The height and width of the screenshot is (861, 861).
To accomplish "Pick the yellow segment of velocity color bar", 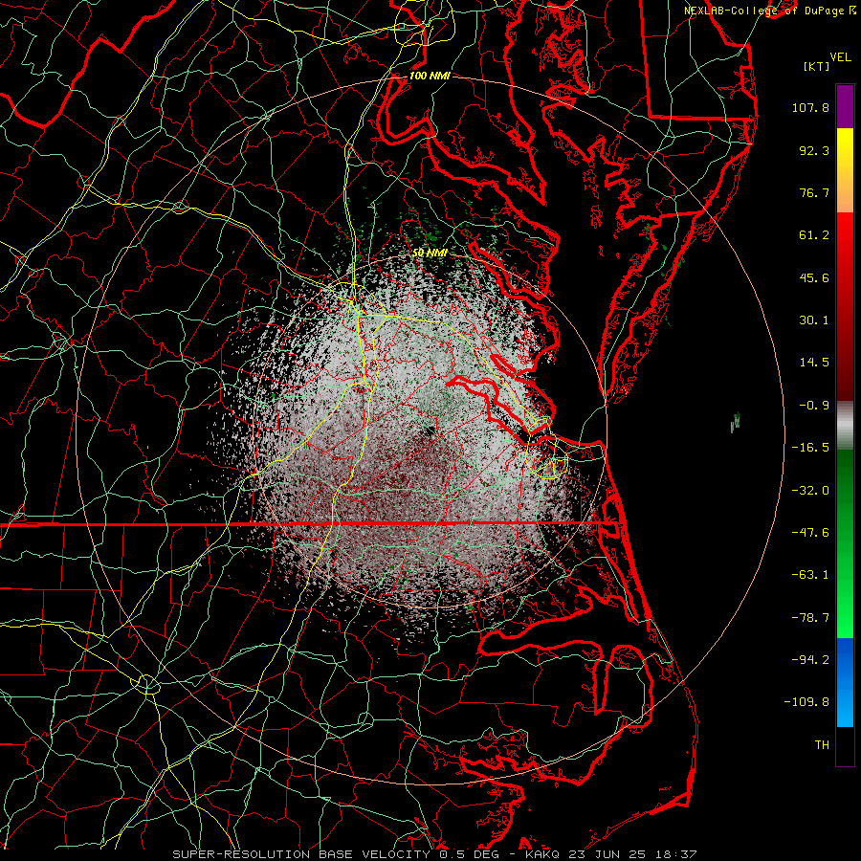I will click(x=845, y=170).
